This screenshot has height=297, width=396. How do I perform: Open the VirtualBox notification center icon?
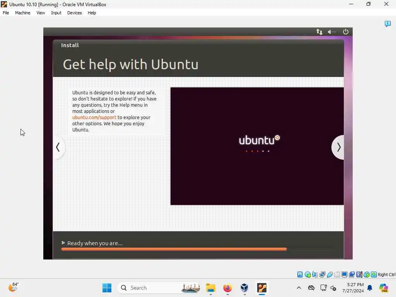[x=387, y=24]
